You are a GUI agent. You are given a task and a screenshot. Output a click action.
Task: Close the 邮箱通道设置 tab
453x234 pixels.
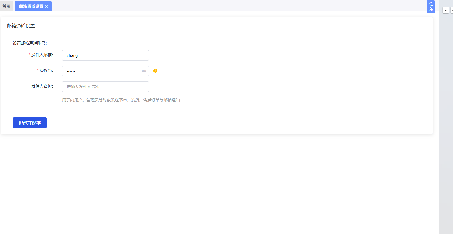46,6
